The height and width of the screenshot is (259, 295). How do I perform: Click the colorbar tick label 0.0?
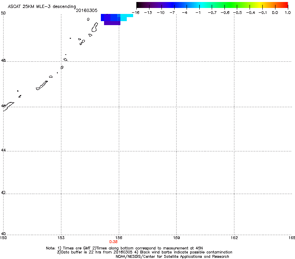click(x=275, y=13)
